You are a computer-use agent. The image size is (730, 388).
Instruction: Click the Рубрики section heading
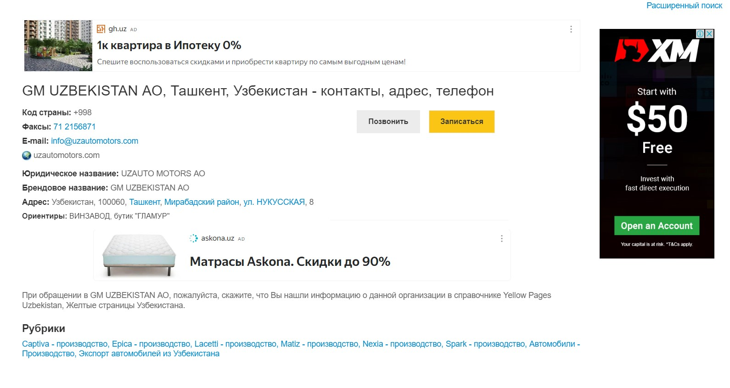(44, 328)
